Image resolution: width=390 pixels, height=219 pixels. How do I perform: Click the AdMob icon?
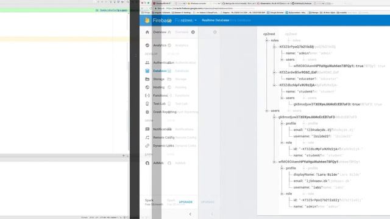pos(147,163)
